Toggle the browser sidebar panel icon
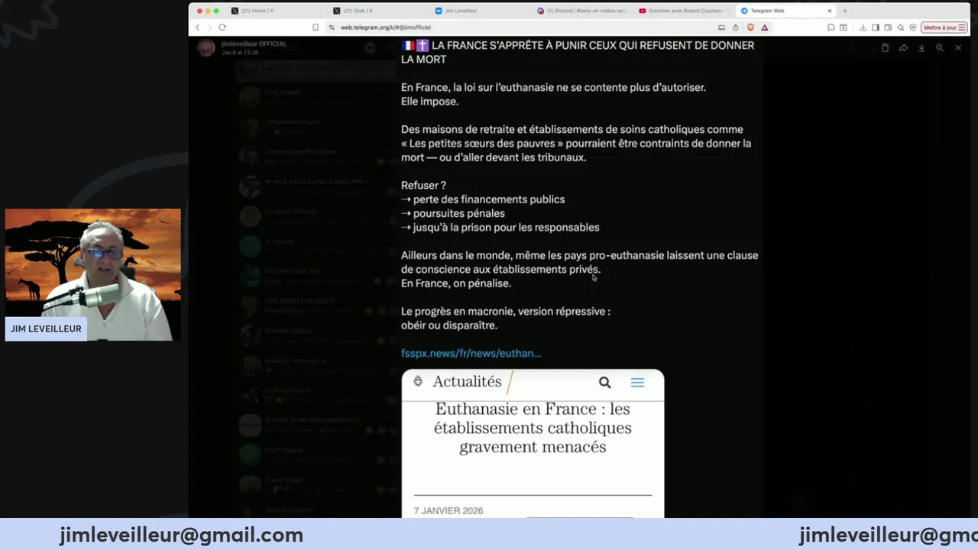978x550 pixels. 876,27
